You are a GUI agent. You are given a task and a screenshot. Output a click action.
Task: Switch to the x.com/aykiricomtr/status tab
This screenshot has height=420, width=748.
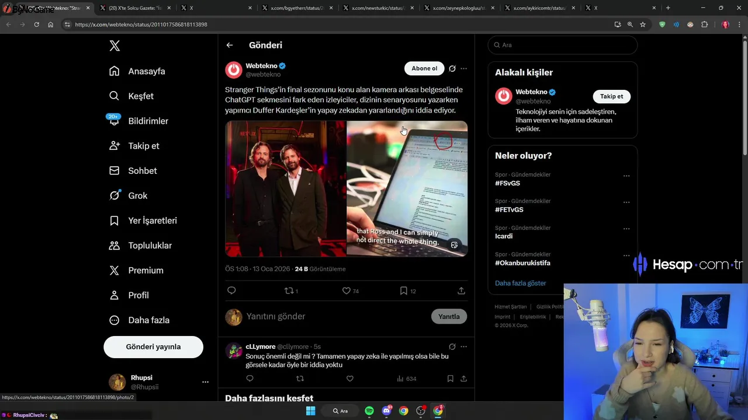point(539,8)
